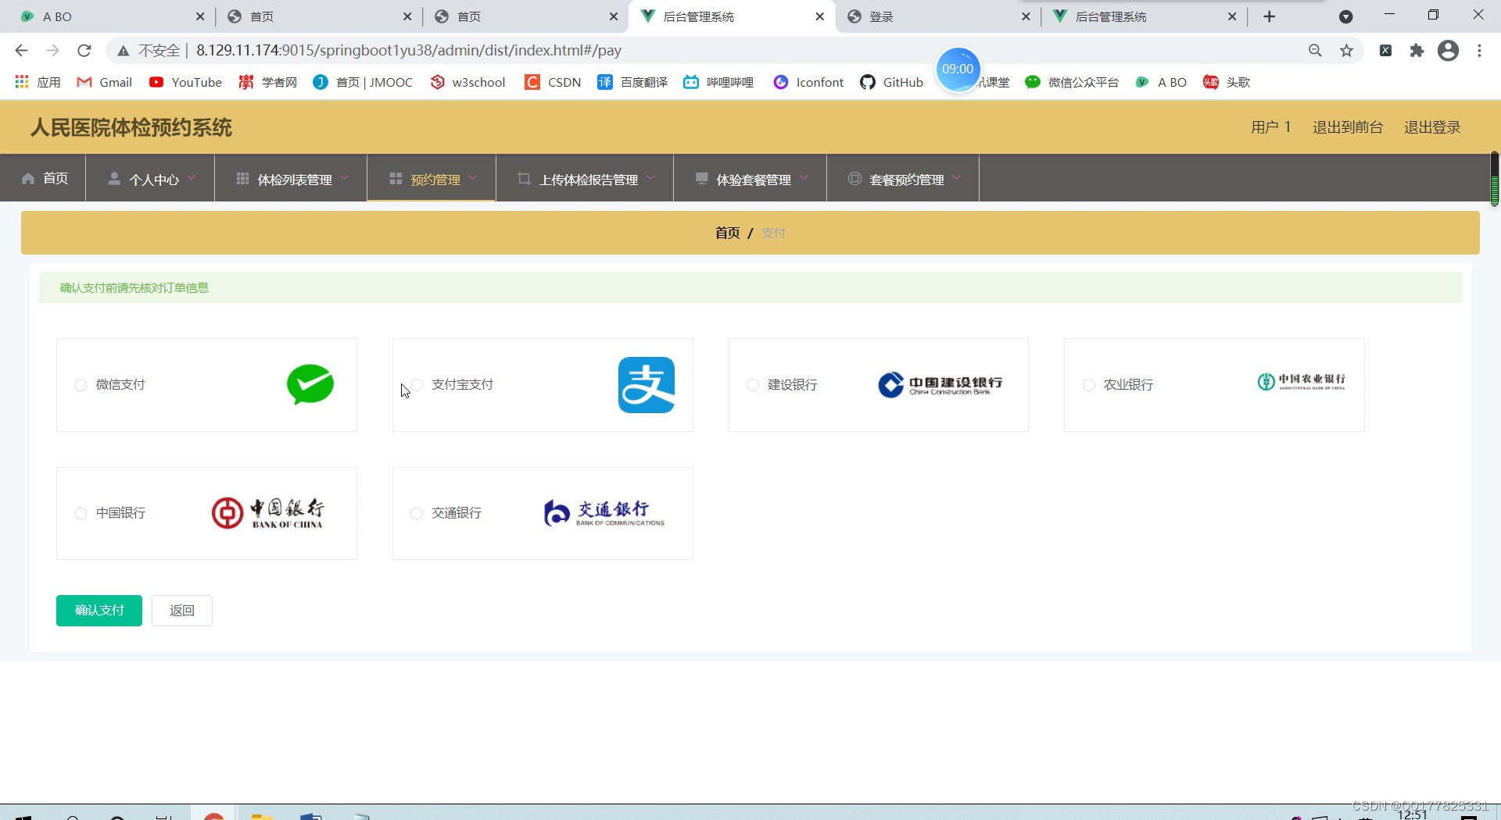Click the blue 09:00 timer bubble
This screenshot has height=820, width=1501.
958,69
